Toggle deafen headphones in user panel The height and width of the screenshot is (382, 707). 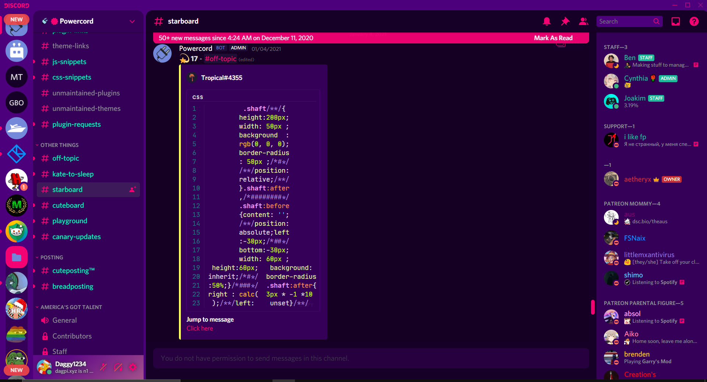pos(118,367)
